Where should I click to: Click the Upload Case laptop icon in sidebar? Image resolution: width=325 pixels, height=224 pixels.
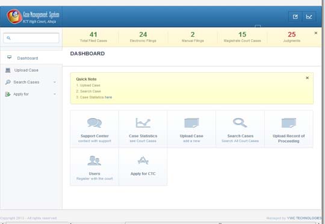click(8, 70)
